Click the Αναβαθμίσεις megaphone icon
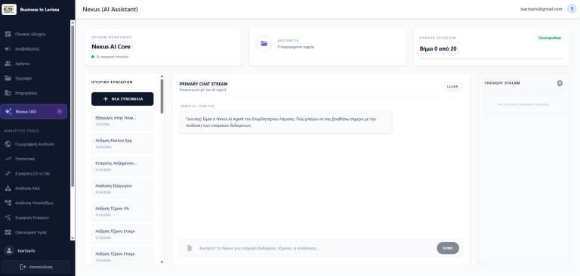This screenshot has width=580, height=276. (x=8, y=49)
